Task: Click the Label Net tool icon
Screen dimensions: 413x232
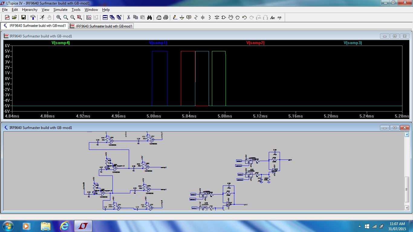Action: click(x=189, y=18)
